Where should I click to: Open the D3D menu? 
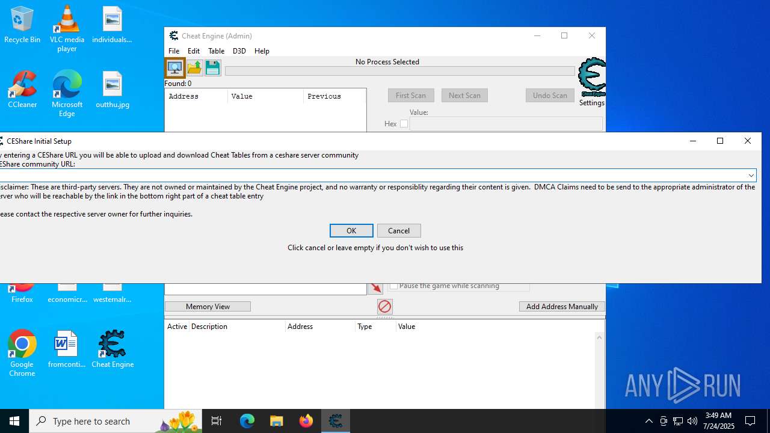pos(239,51)
